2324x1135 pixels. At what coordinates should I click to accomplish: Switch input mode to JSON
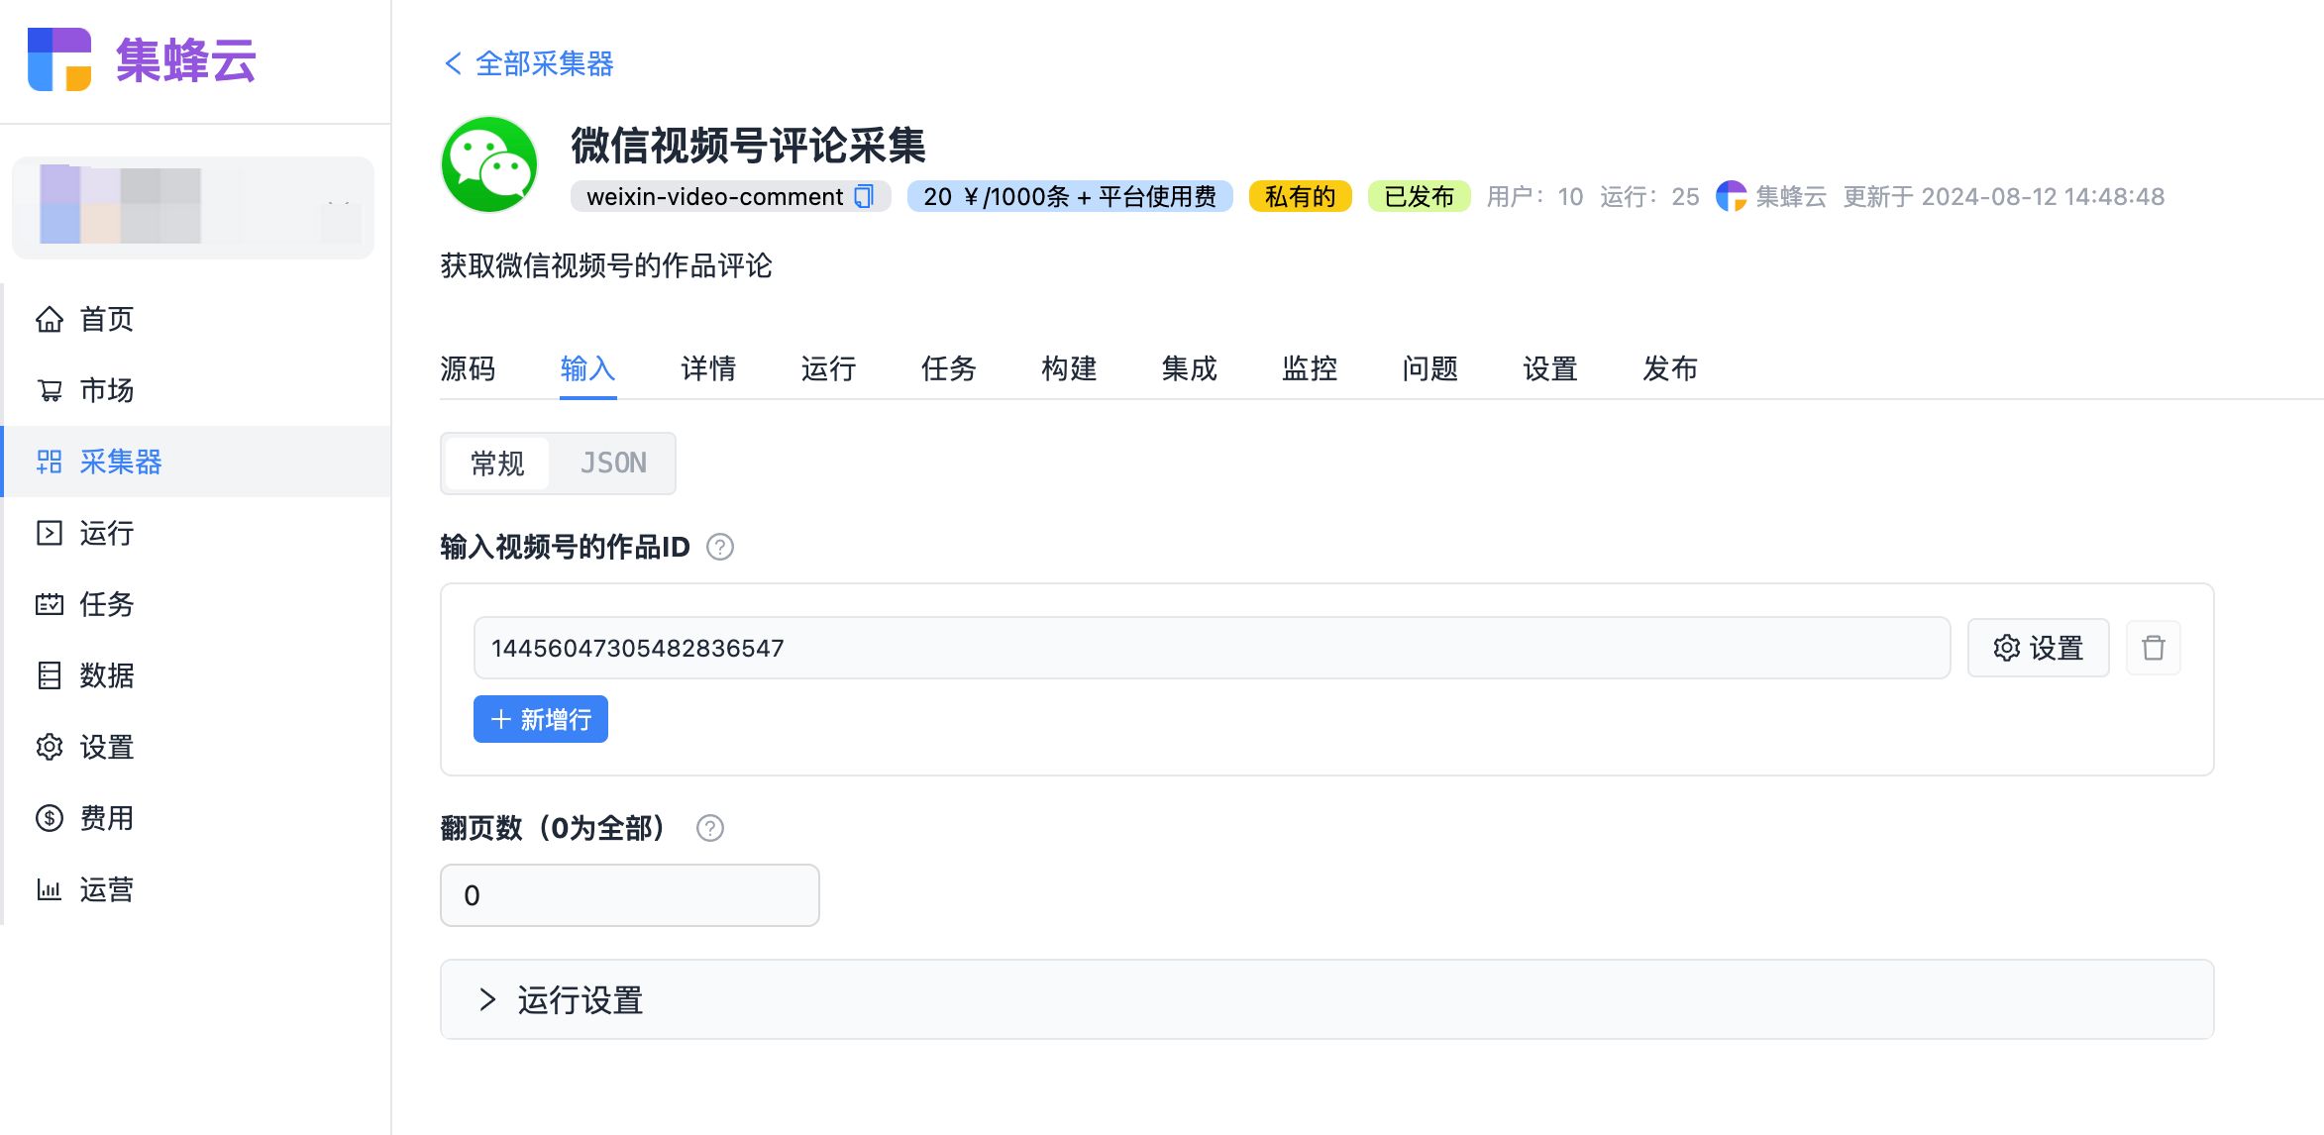coord(613,464)
